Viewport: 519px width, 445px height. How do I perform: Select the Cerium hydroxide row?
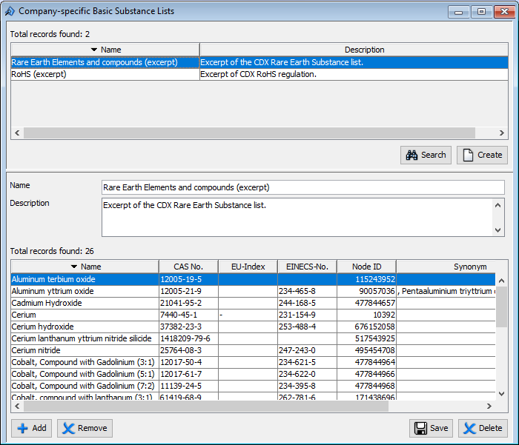pyautogui.click(x=85, y=327)
